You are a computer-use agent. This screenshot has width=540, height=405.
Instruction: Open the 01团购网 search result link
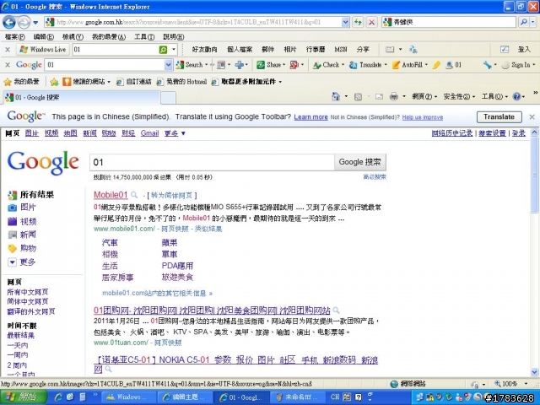(x=212, y=310)
